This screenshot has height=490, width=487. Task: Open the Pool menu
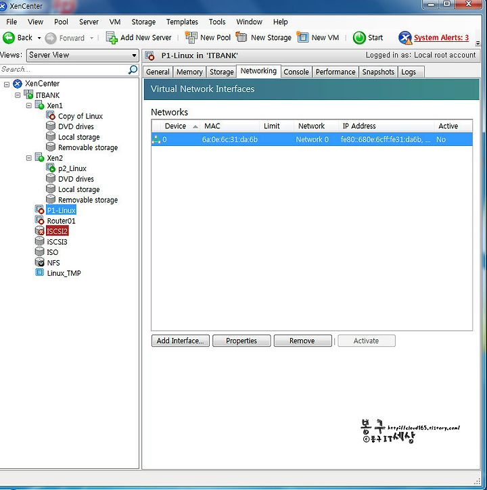click(x=61, y=22)
